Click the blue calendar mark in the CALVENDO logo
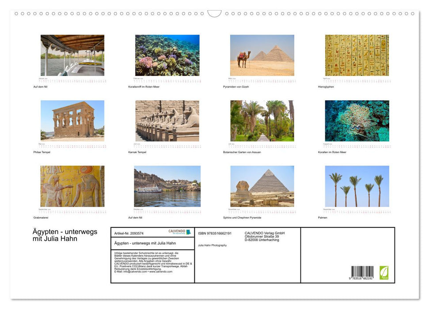 tap(188, 233)
